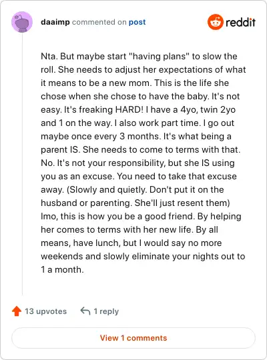Screen dimensions: 267x360
Task: Click the phrase "4yo, twin 2yo"
Action: (208, 109)
